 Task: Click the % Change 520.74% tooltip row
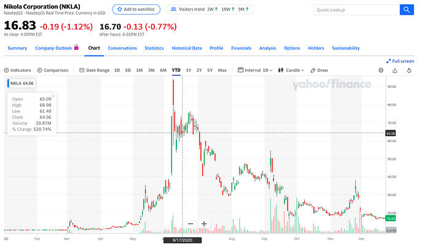pyautogui.click(x=31, y=129)
